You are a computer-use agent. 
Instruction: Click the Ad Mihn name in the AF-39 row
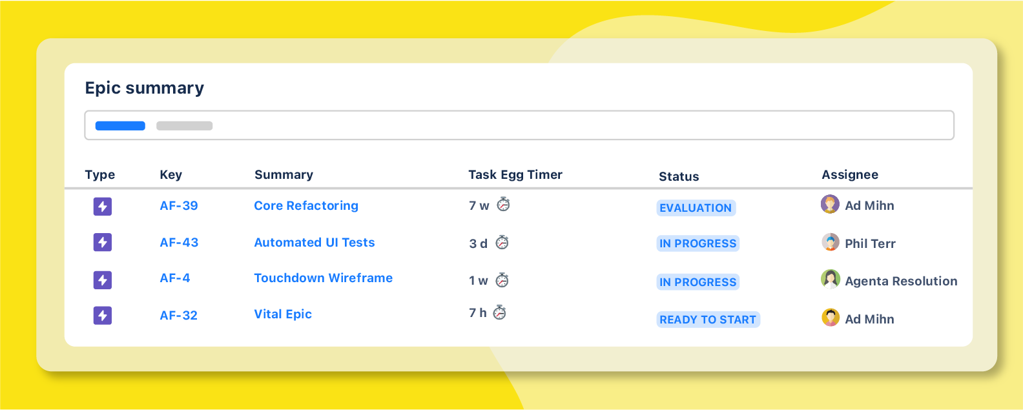pos(869,206)
